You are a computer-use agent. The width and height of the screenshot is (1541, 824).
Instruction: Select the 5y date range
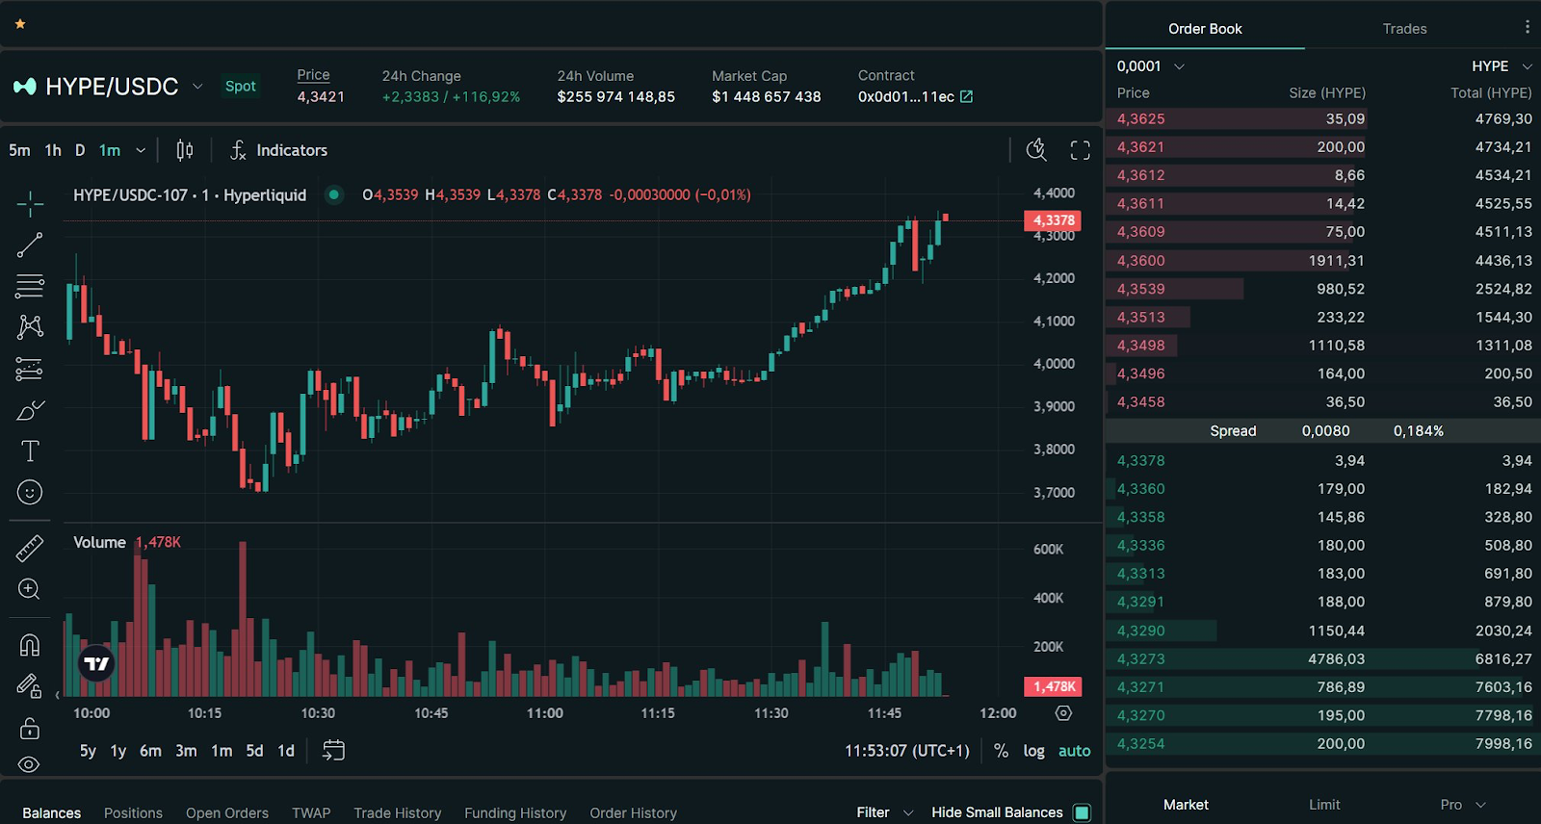click(88, 751)
